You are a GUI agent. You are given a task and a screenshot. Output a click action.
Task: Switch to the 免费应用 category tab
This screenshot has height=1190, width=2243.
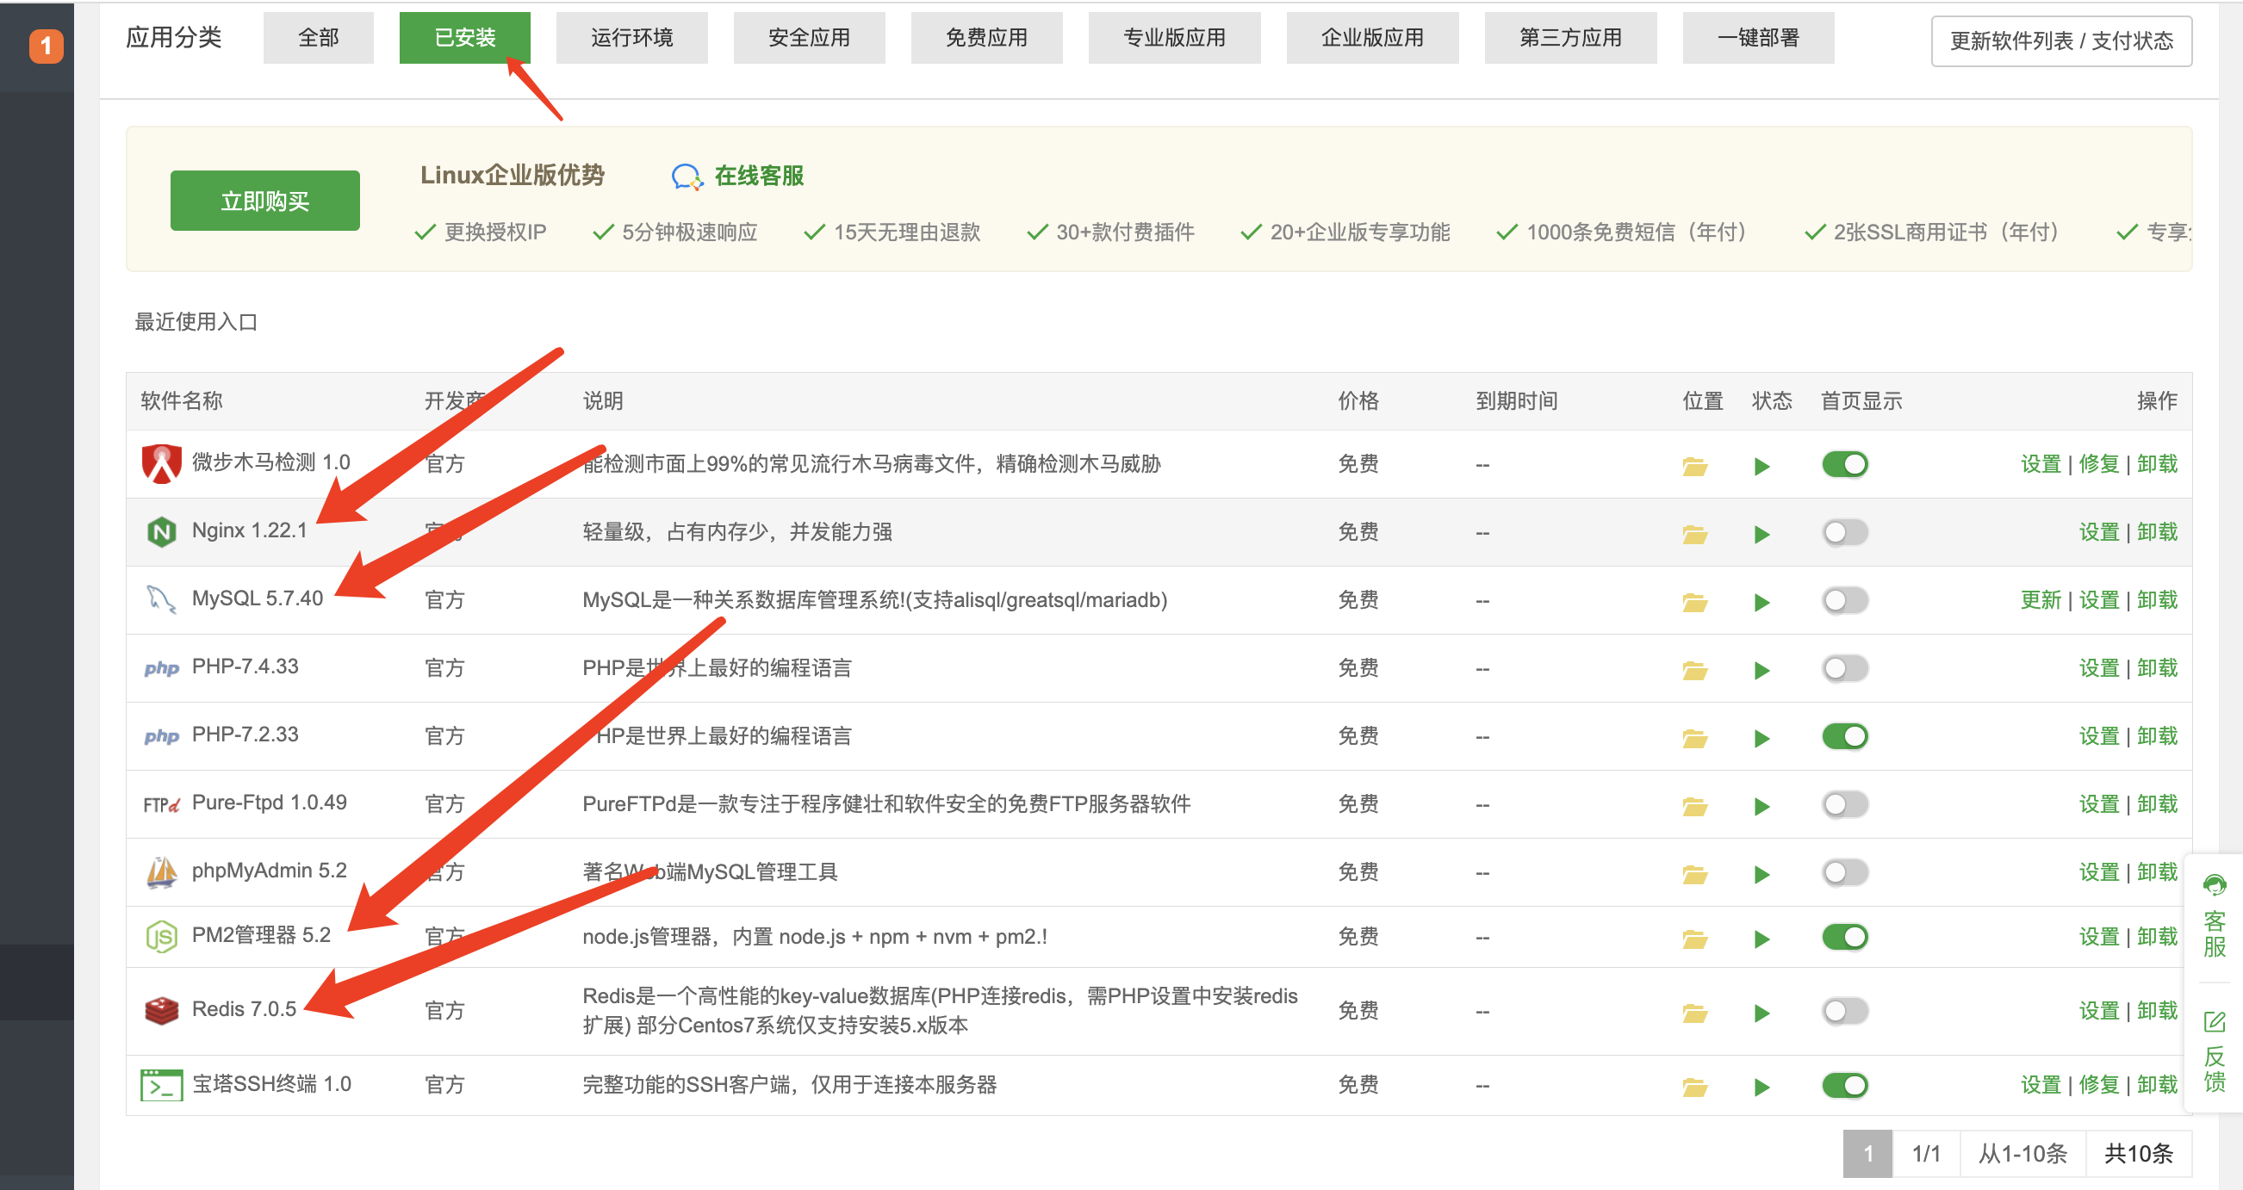986,37
